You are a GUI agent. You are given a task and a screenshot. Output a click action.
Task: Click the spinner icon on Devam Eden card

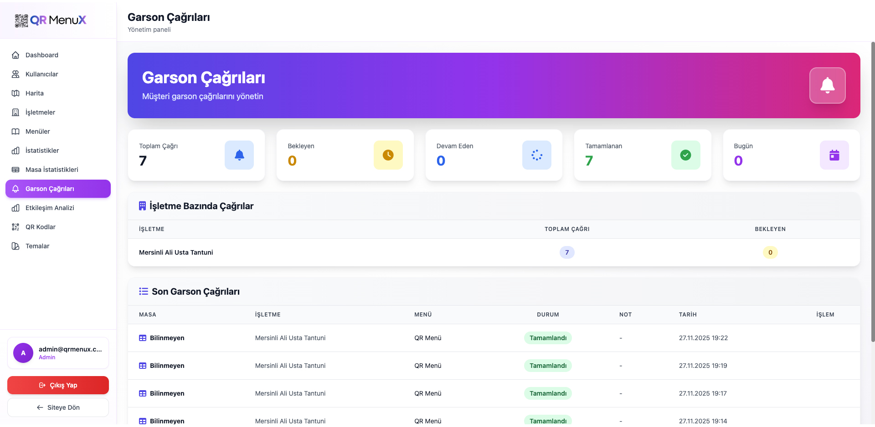click(x=536, y=155)
